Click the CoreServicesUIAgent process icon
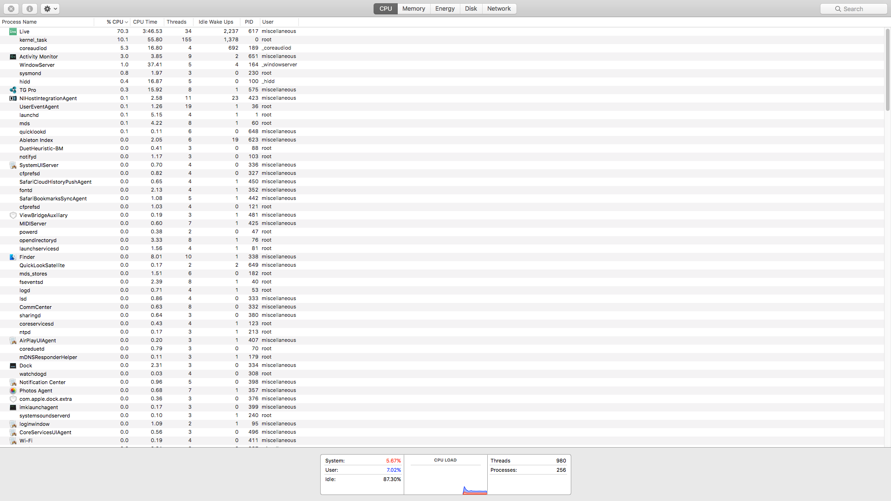 (13, 432)
